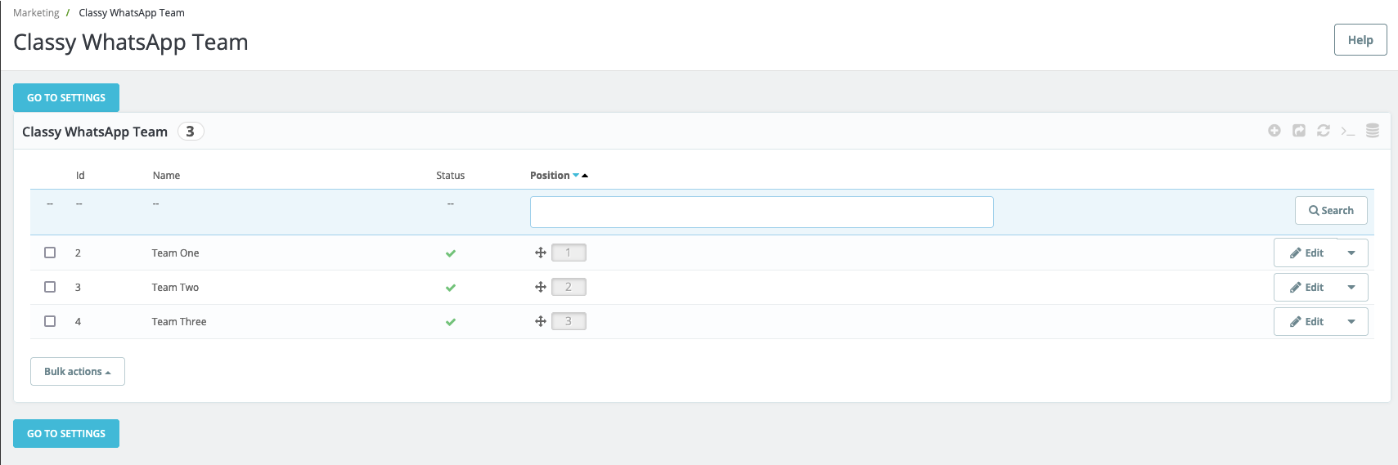The height and width of the screenshot is (465, 1398).
Task: Open the Bulk actions menu
Action: [x=78, y=371]
